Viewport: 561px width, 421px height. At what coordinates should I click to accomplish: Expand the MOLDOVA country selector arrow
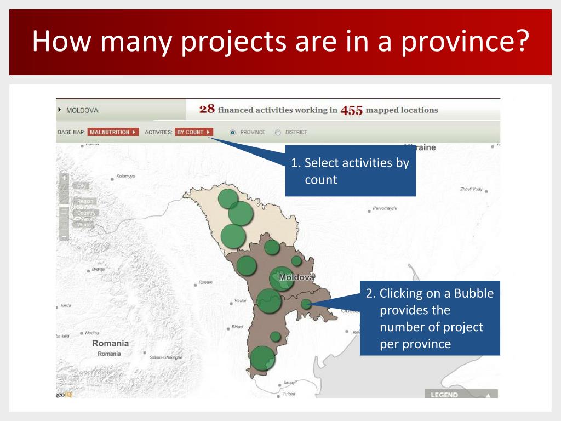coord(59,110)
